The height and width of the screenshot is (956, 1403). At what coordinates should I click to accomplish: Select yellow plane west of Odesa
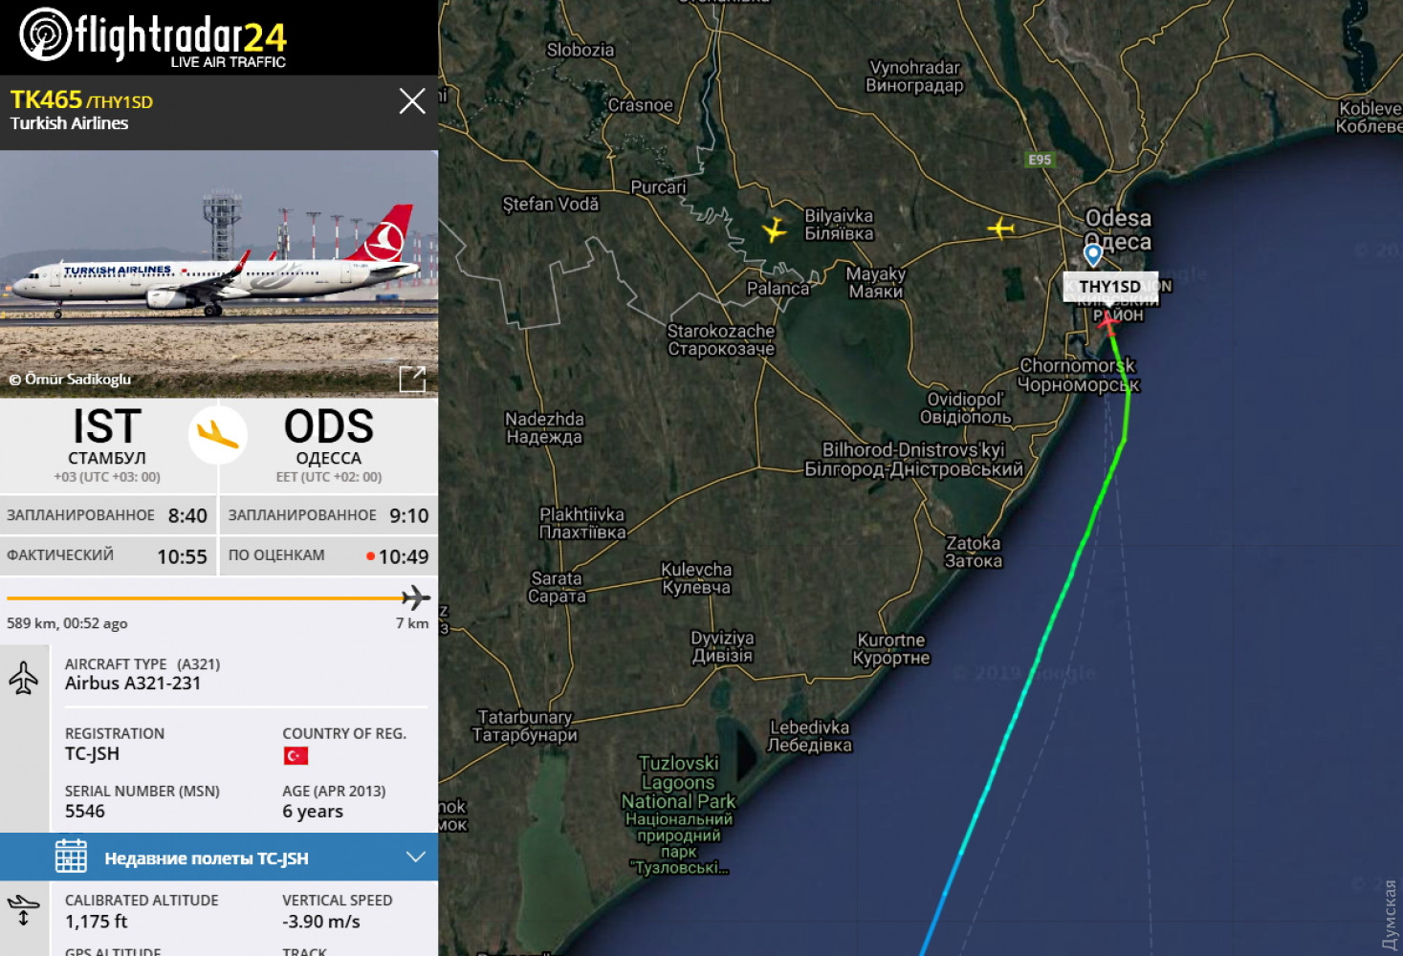(x=1000, y=228)
